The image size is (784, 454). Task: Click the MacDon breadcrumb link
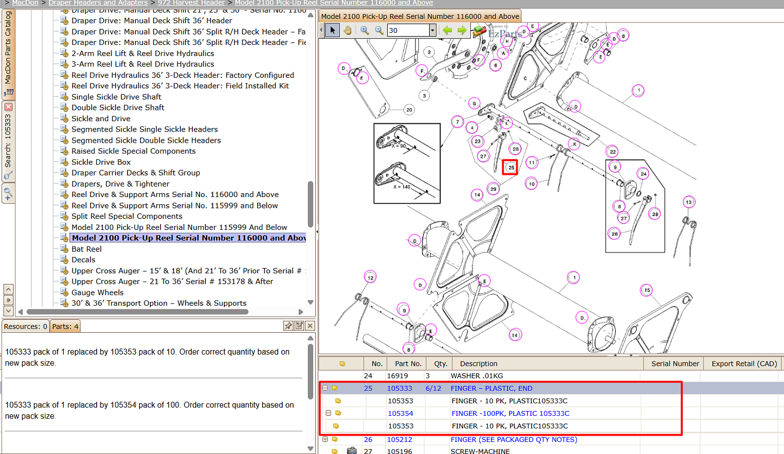25,3
